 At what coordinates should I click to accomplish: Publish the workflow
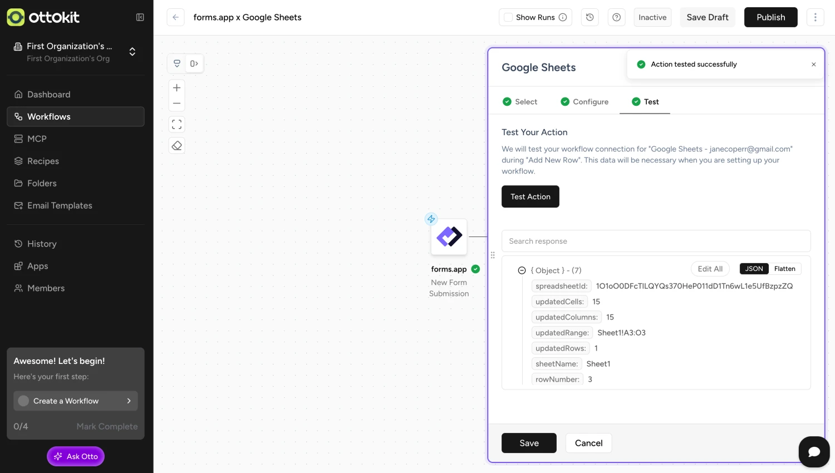point(770,17)
